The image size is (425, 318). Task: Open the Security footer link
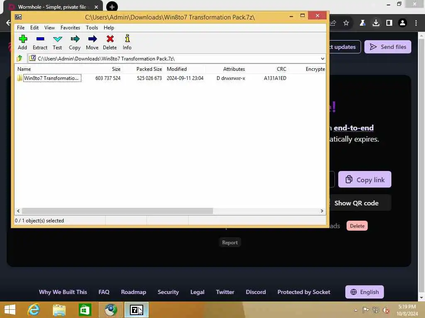[x=168, y=292]
